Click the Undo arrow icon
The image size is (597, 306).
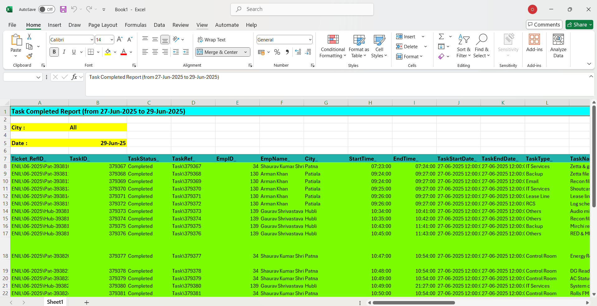coord(74,9)
